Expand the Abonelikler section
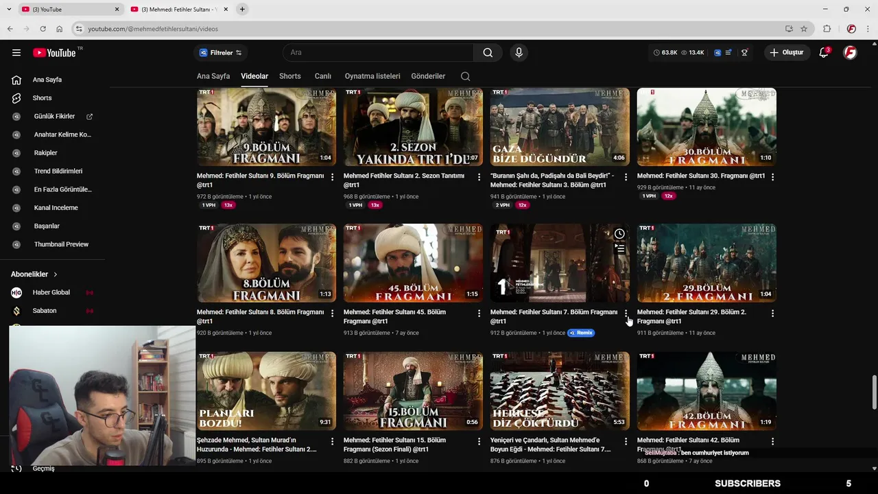This screenshot has height=494, width=878. point(34,274)
